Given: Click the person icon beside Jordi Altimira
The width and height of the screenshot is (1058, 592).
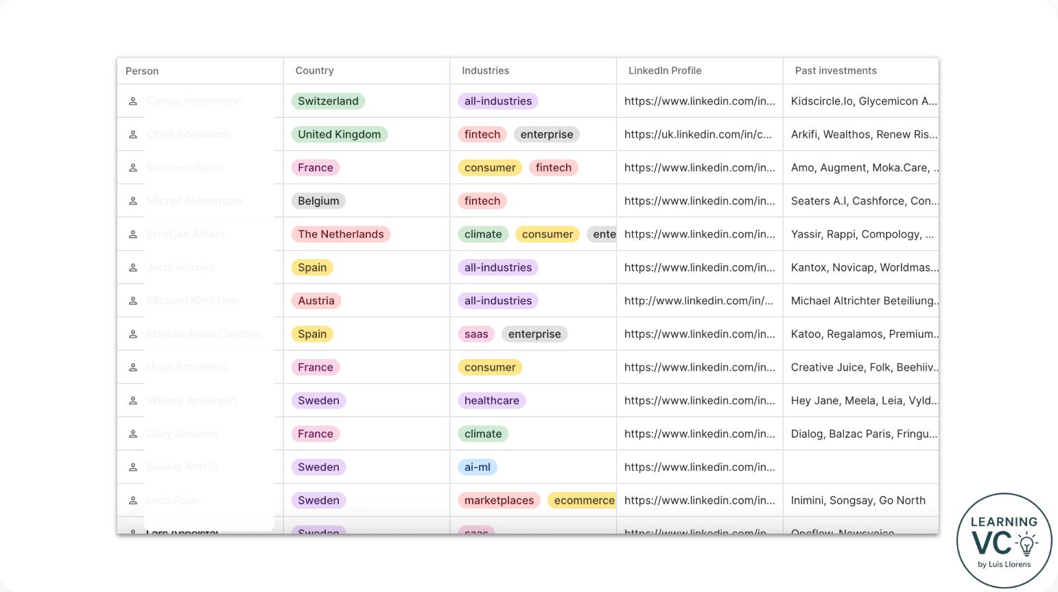Looking at the screenshot, I should tap(133, 268).
